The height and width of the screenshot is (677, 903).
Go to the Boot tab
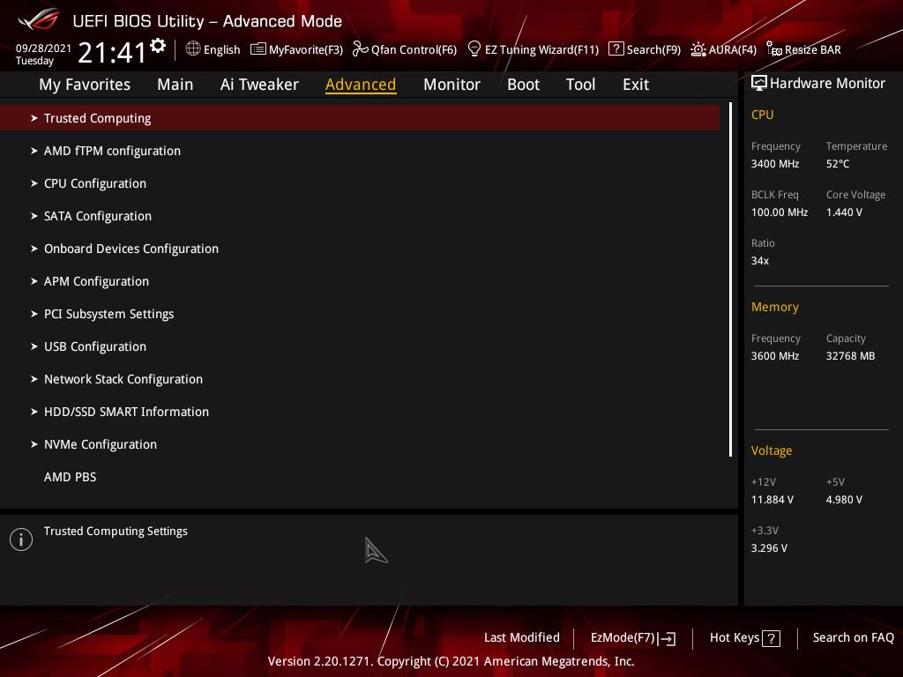523,85
